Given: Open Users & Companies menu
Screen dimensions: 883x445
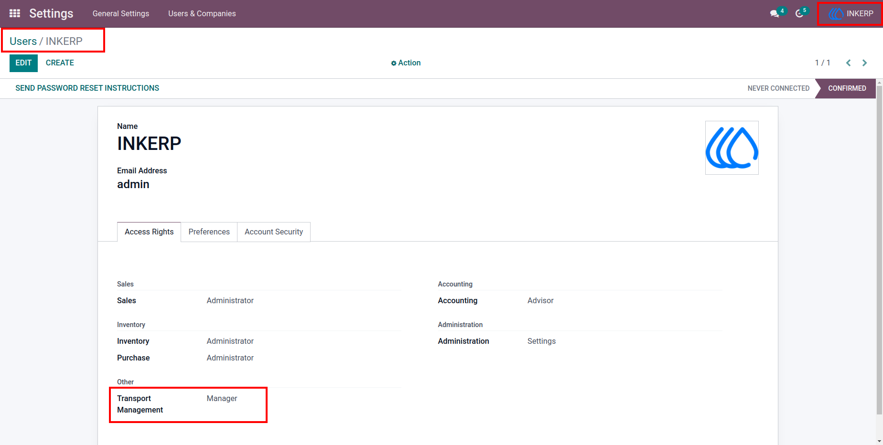Looking at the screenshot, I should (202, 14).
